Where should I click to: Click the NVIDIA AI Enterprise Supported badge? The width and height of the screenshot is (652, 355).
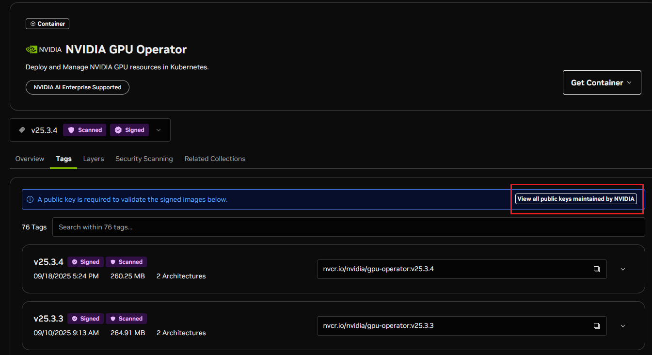(x=78, y=87)
